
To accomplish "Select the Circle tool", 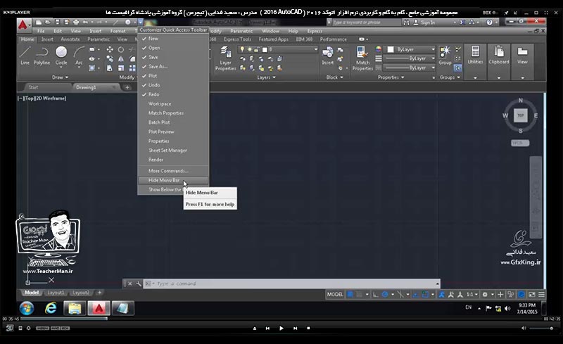I will point(61,55).
